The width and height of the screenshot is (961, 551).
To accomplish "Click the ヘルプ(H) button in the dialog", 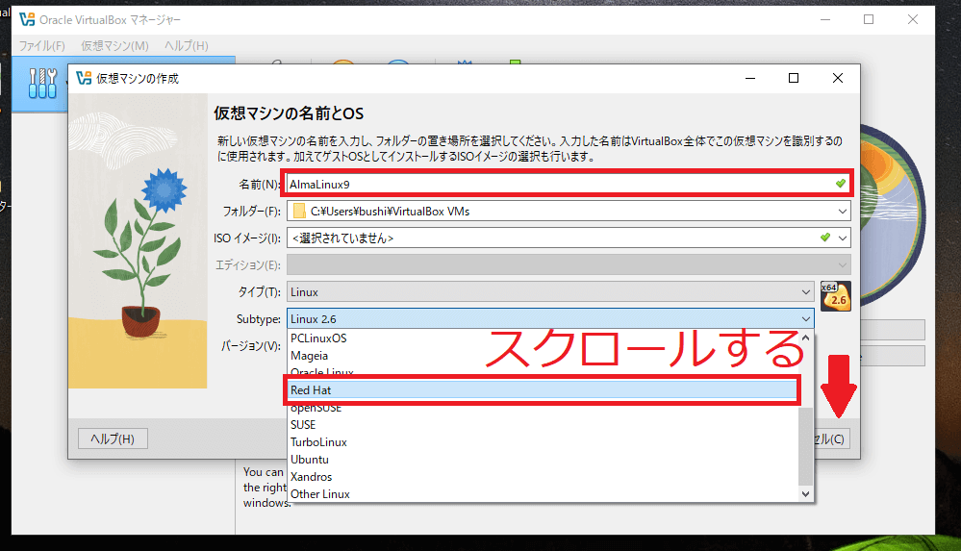I will (113, 438).
